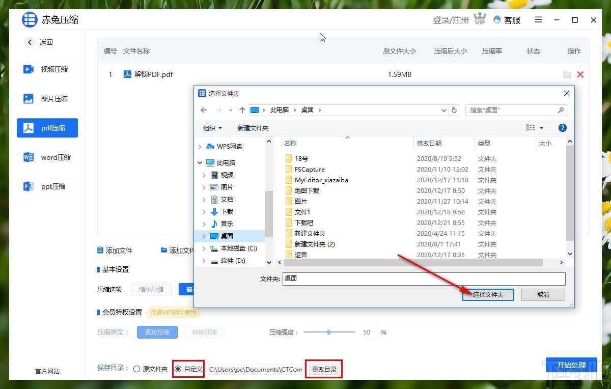The height and width of the screenshot is (389, 611).
Task: Click the 赤兔压缩 app logo icon
Action: click(30, 20)
